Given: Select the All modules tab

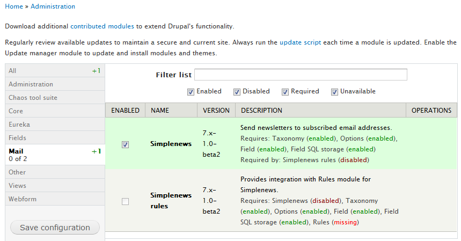Looking at the screenshot, I should [13, 71].
